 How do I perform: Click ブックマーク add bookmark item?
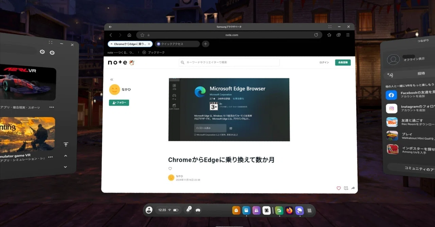[154, 53]
